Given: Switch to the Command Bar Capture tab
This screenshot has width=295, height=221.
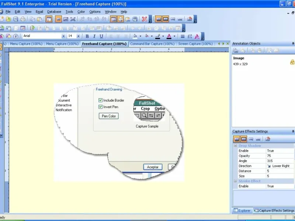Looking at the screenshot, I should coord(152,44).
